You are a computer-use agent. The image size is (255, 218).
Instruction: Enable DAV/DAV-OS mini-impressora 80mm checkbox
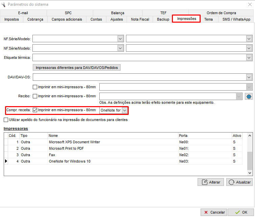(x=35, y=87)
